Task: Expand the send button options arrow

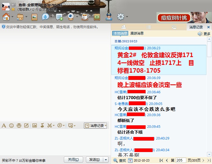Action: pyautogui.click(x=106, y=160)
